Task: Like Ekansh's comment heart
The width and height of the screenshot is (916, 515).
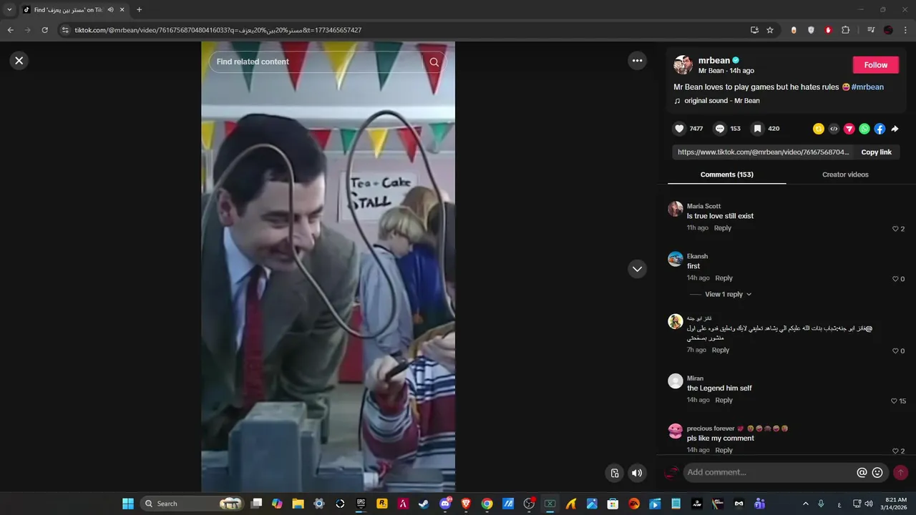Action: [895, 279]
